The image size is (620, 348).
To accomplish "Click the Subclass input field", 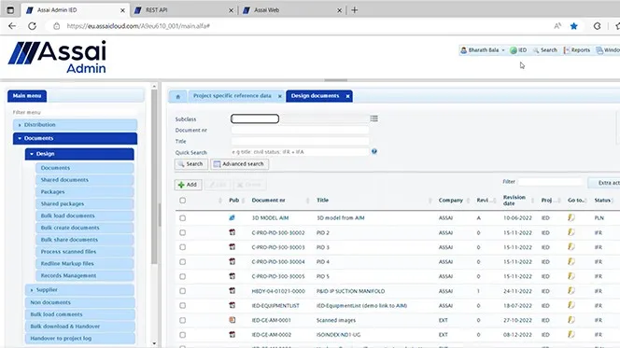I will [x=255, y=118].
